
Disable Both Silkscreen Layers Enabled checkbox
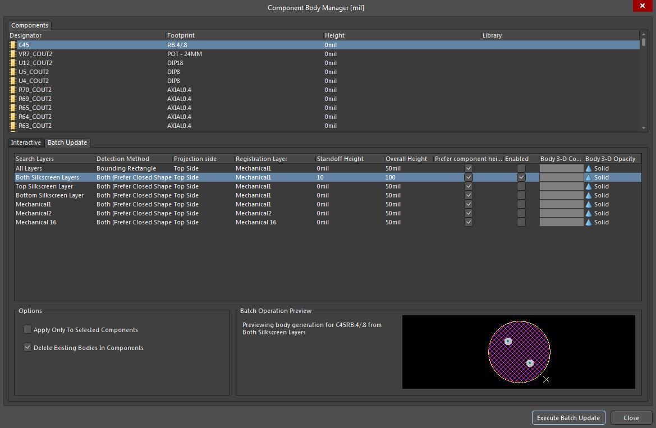click(521, 177)
